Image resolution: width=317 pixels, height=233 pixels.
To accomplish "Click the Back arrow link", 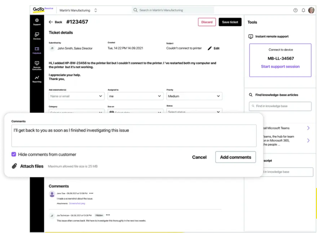I will tap(56, 22).
